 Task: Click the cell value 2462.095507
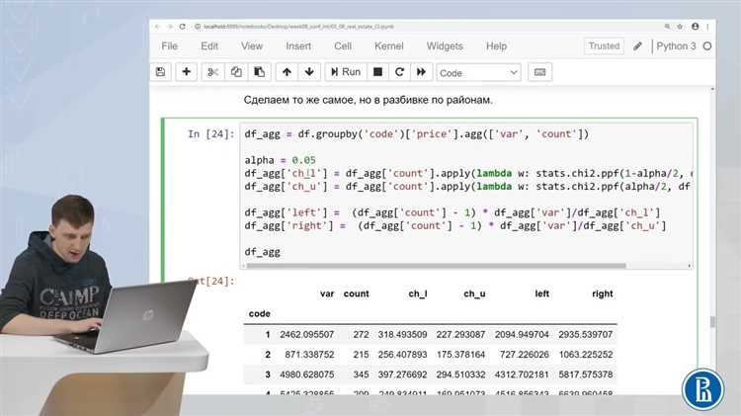[306, 334]
